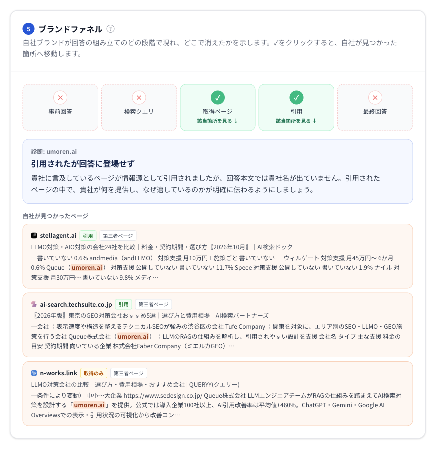The height and width of the screenshot is (449, 436).
Task: Click the red X icon for 検索クエリ
Action: coord(139,98)
